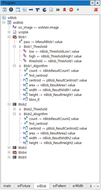
Task: Click the new program wizard toolbar icon
Action: click(5, 10)
